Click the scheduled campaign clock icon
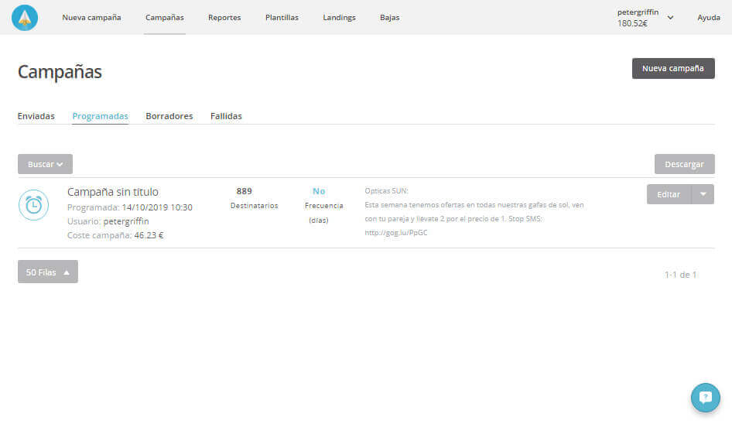 (33, 205)
